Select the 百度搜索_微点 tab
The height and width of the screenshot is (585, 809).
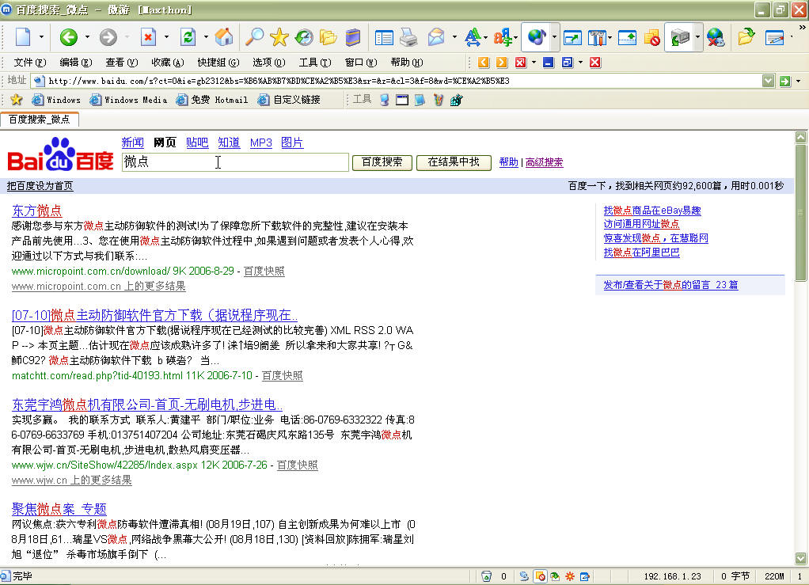pyautogui.click(x=40, y=120)
